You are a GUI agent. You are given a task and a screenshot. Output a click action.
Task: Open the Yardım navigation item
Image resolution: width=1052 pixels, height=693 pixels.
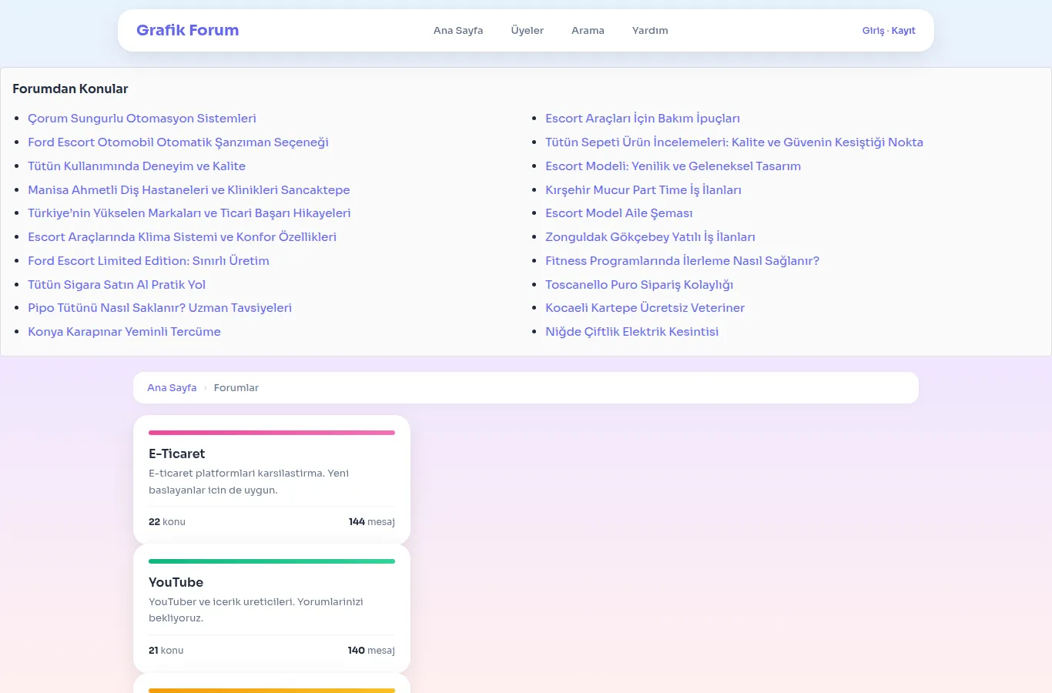pos(650,31)
